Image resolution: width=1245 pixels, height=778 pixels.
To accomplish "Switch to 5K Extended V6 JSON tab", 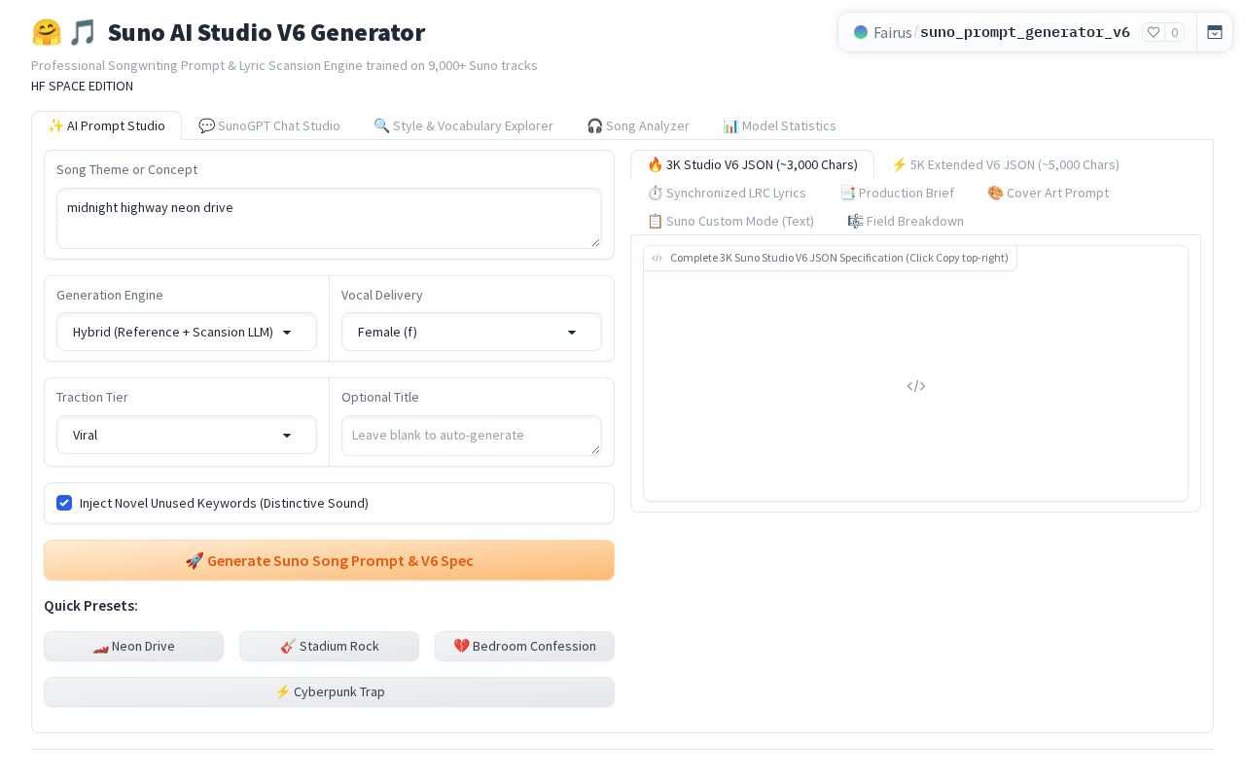I will pyautogui.click(x=1005, y=164).
